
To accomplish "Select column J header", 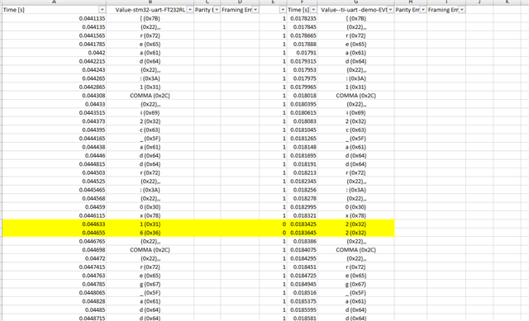I will point(479,2).
